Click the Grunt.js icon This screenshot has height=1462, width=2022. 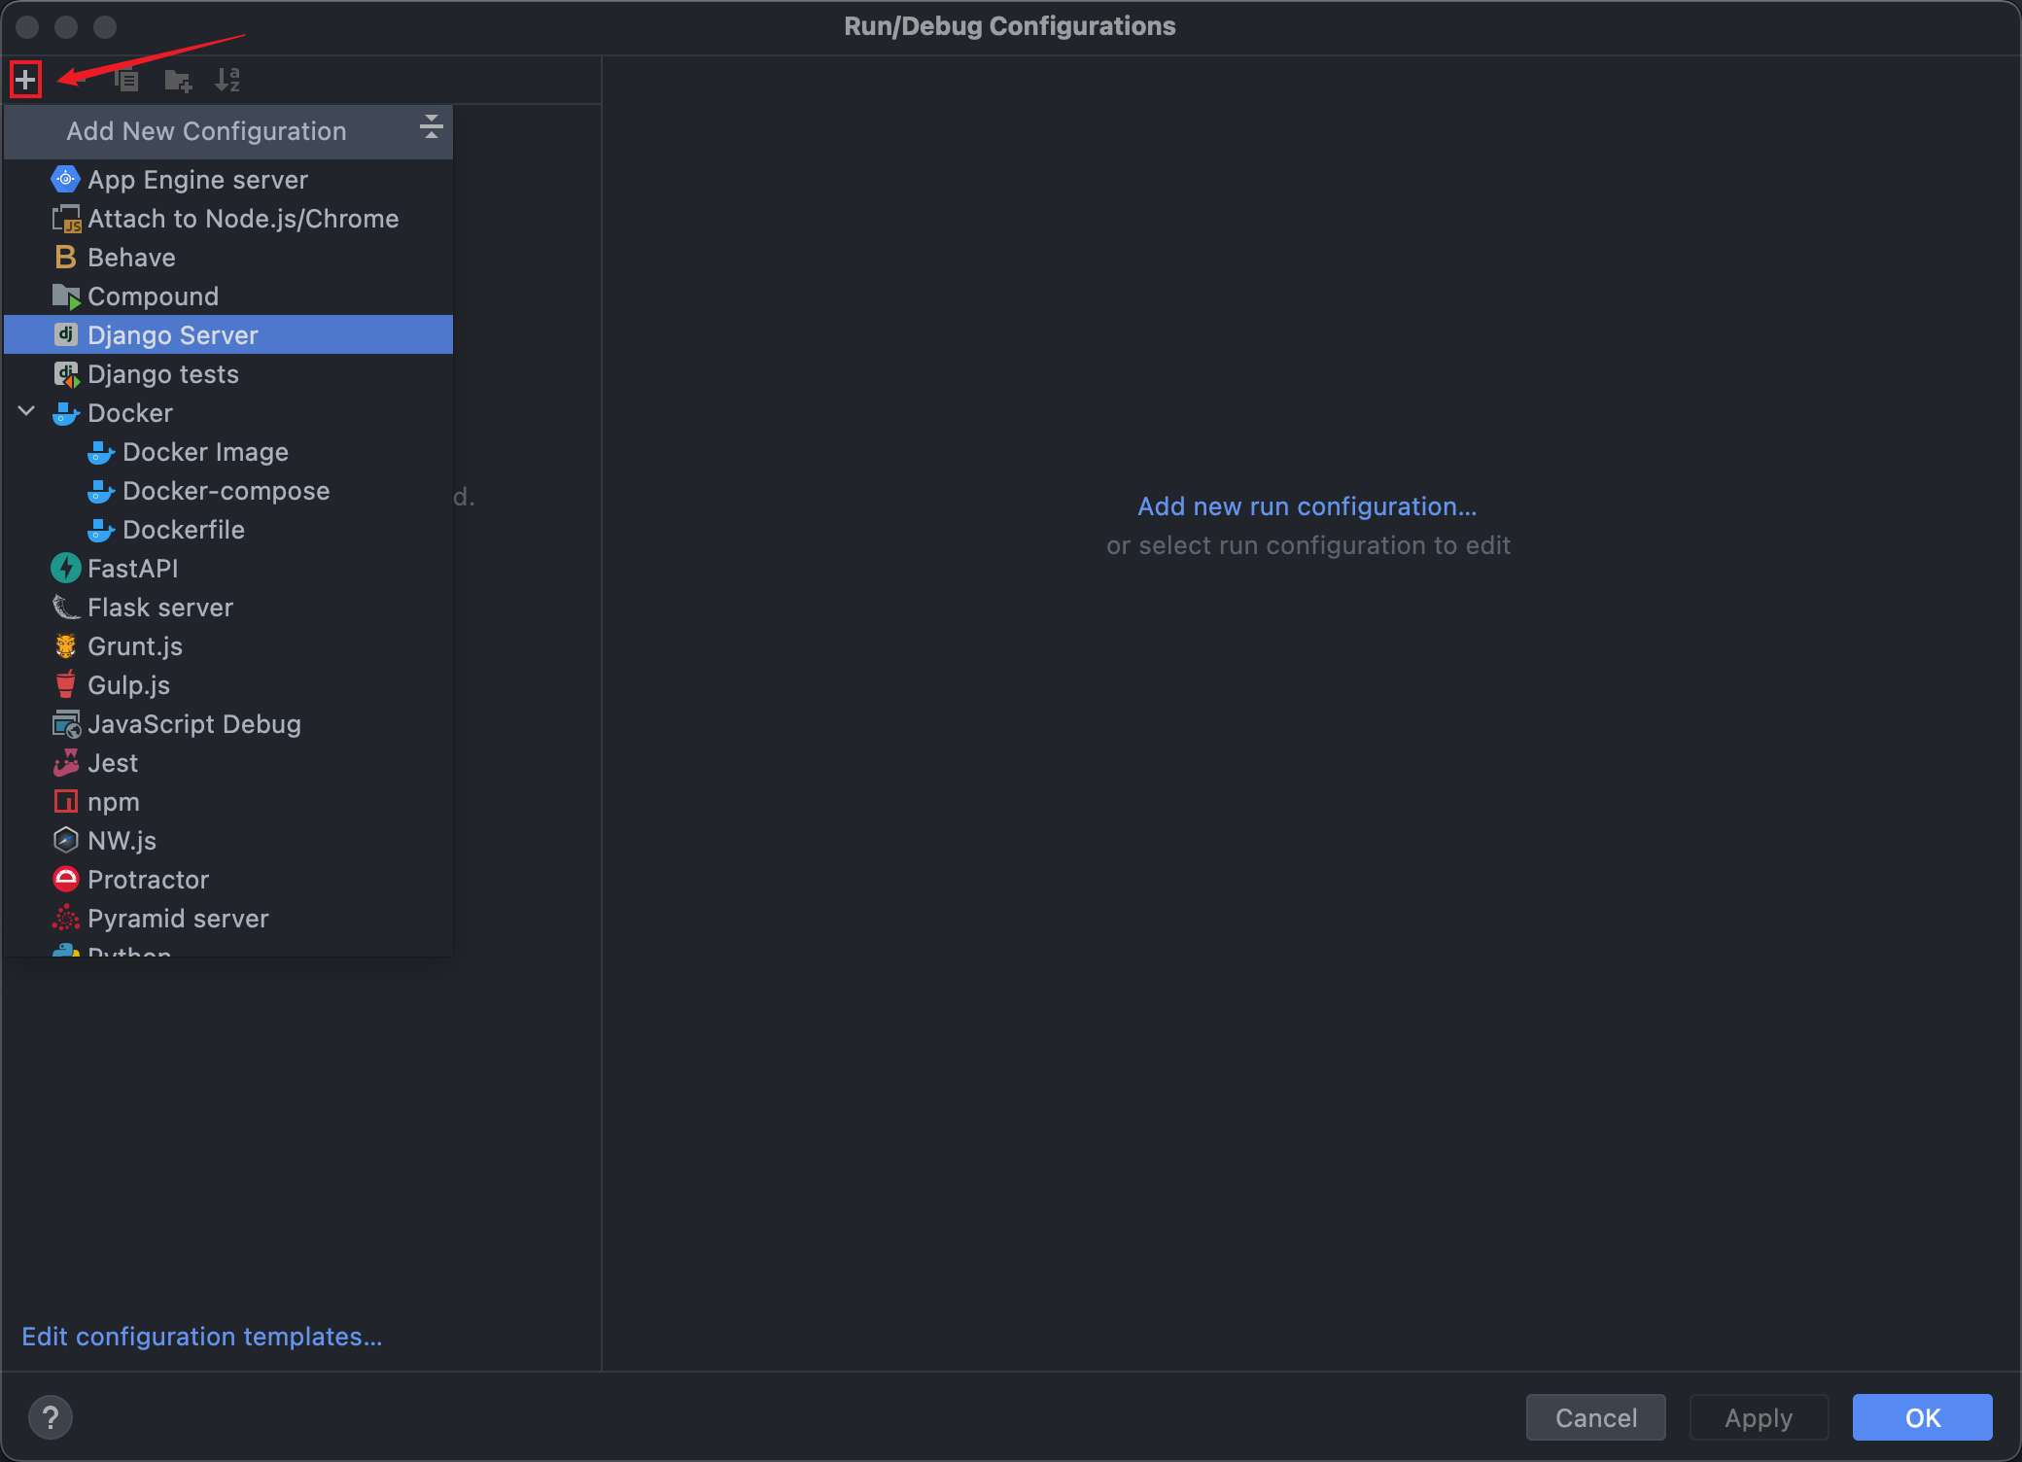tap(65, 645)
